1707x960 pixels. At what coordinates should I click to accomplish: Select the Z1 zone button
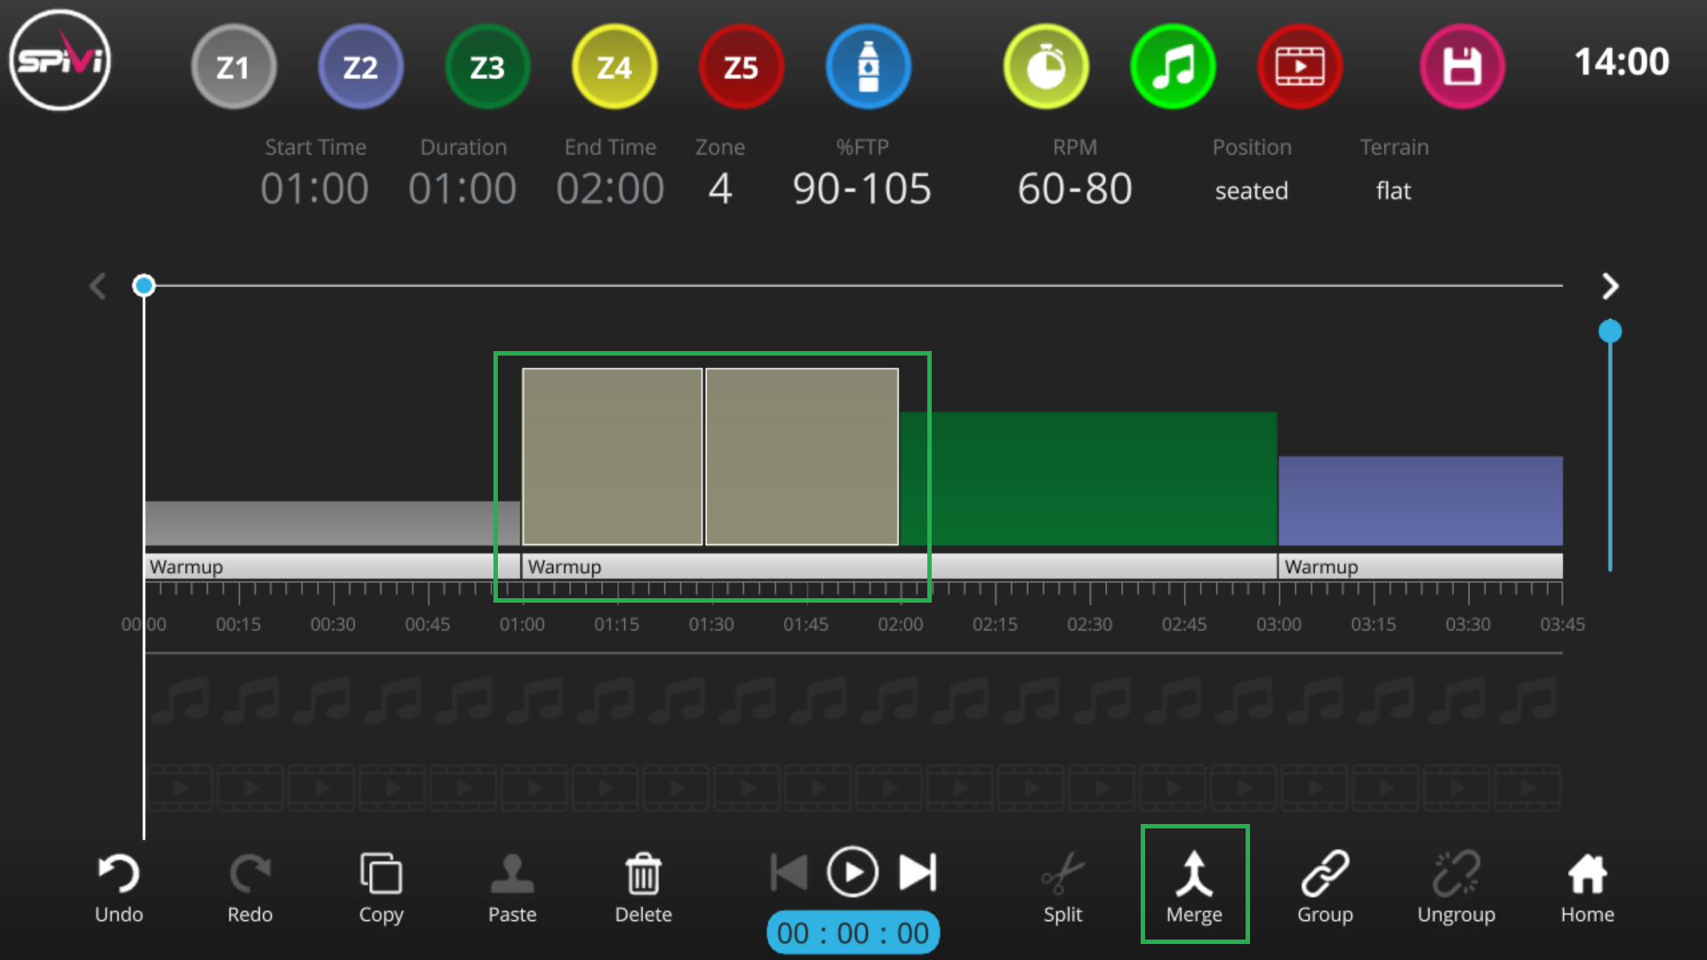(233, 67)
